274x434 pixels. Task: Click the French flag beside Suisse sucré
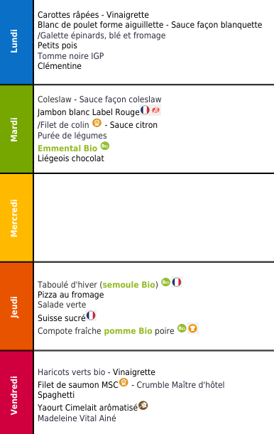91,315
